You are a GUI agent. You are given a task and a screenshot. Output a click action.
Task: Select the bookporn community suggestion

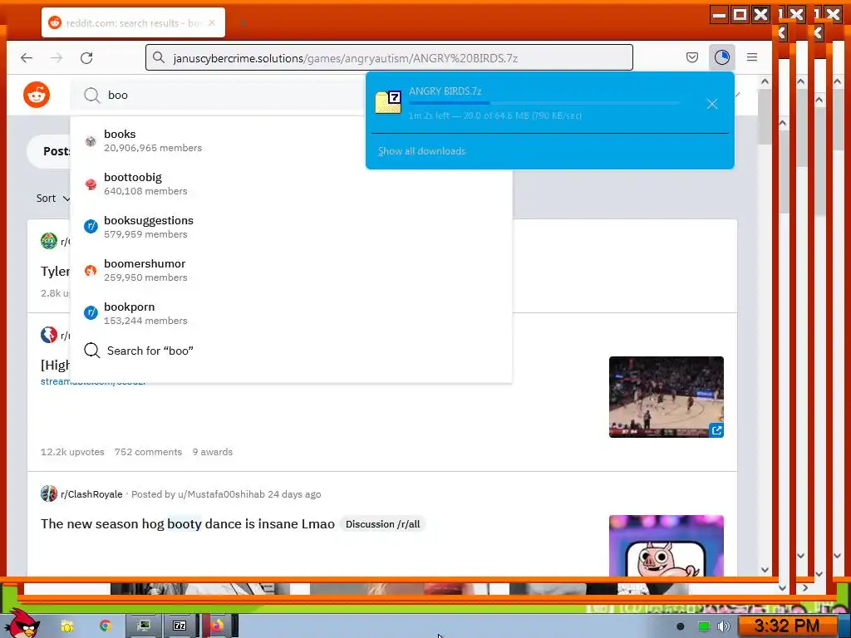(291, 313)
